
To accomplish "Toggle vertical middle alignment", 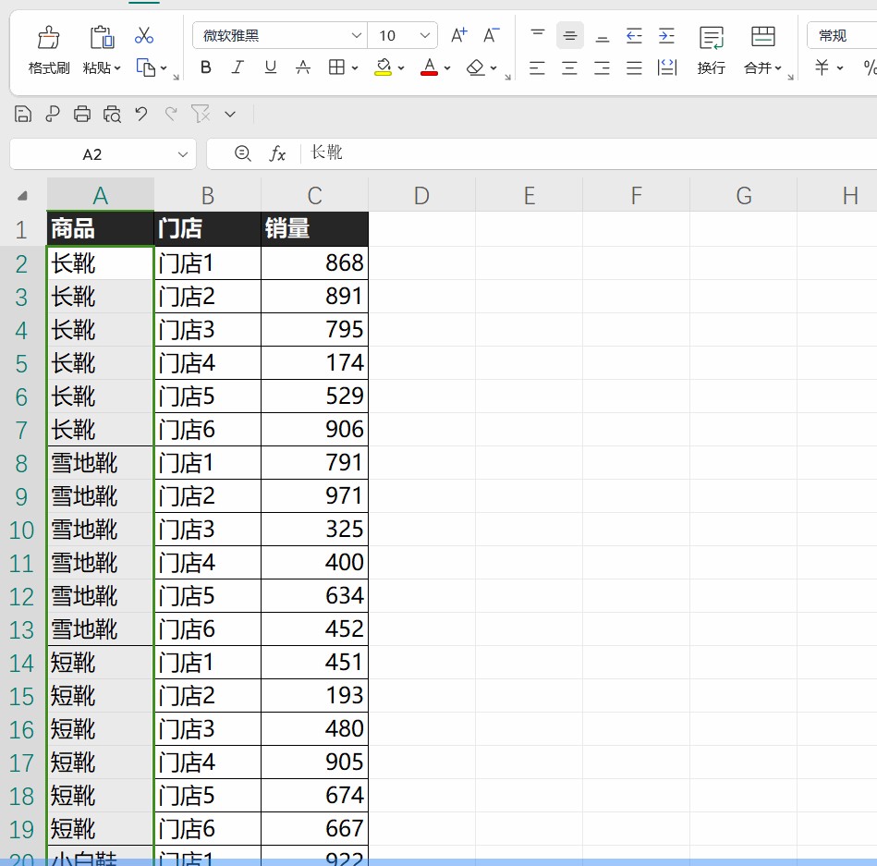I will [x=570, y=36].
